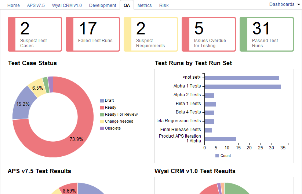The height and width of the screenshot is (194, 302).
Task: Open the 31 Passed Test Runs tile
Action: tap(267, 34)
